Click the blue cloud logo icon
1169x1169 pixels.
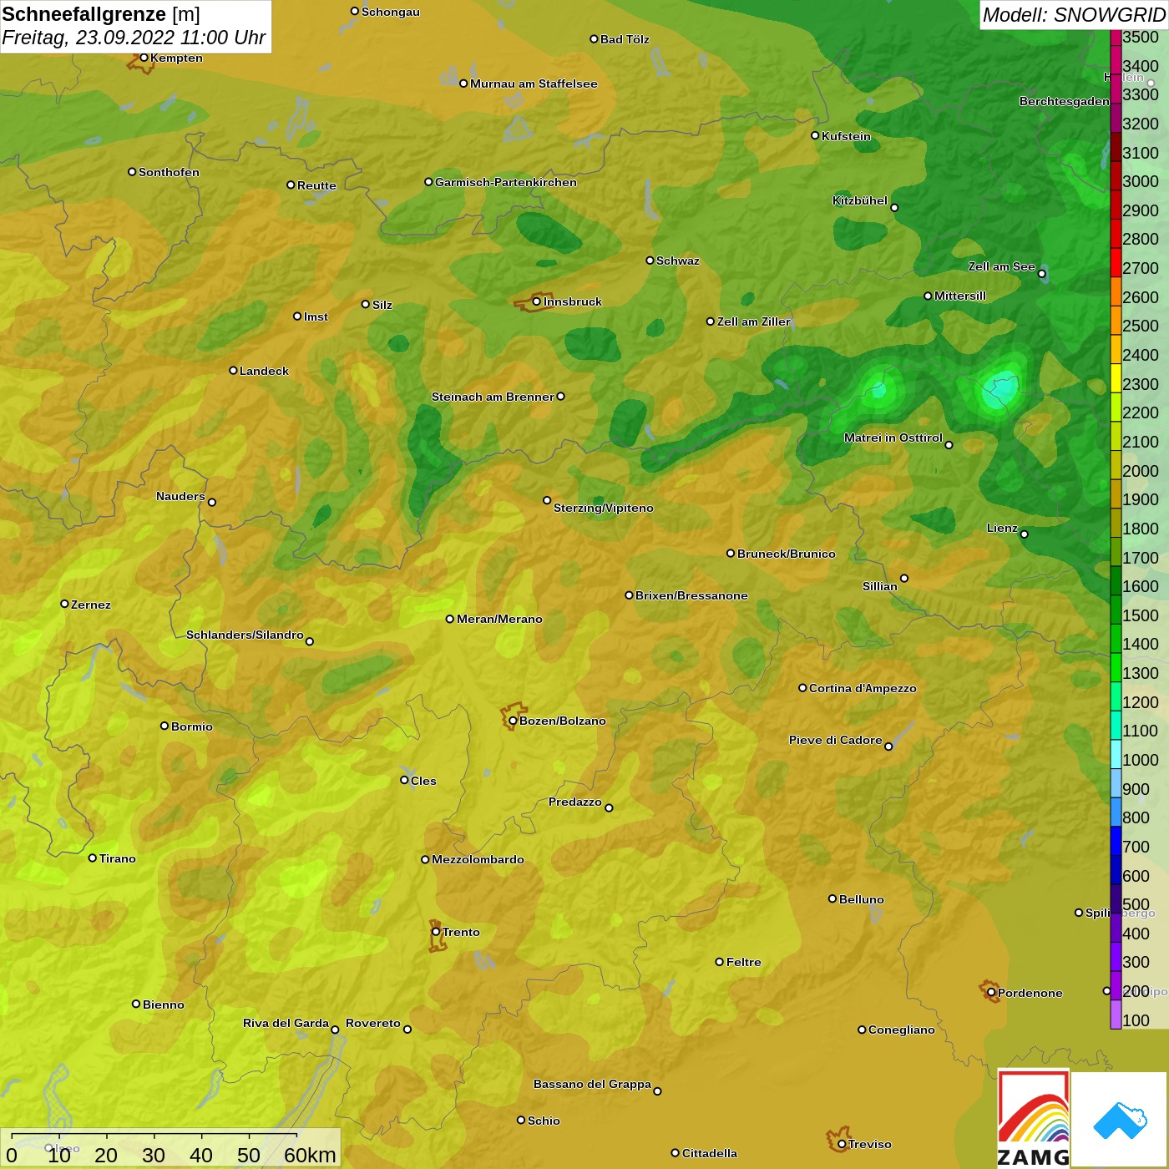(1120, 1121)
